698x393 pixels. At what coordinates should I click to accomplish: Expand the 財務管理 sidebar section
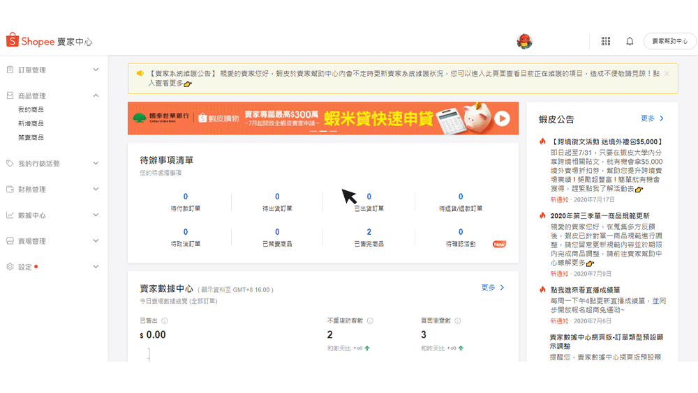96,189
